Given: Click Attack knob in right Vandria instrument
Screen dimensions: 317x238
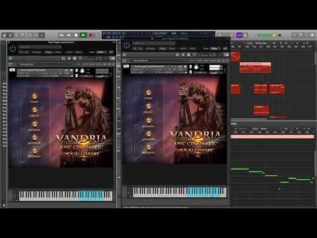Looking at the screenshot, I should point(149,134).
